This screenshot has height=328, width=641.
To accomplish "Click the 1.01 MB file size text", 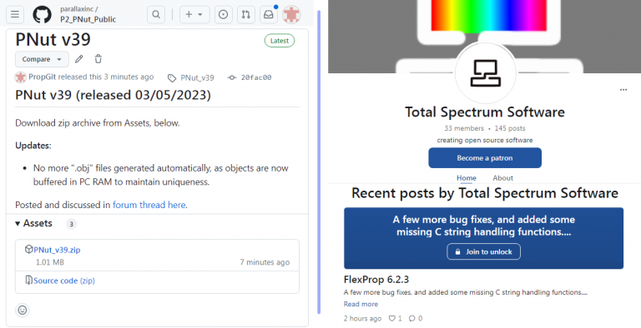I will pos(50,262).
